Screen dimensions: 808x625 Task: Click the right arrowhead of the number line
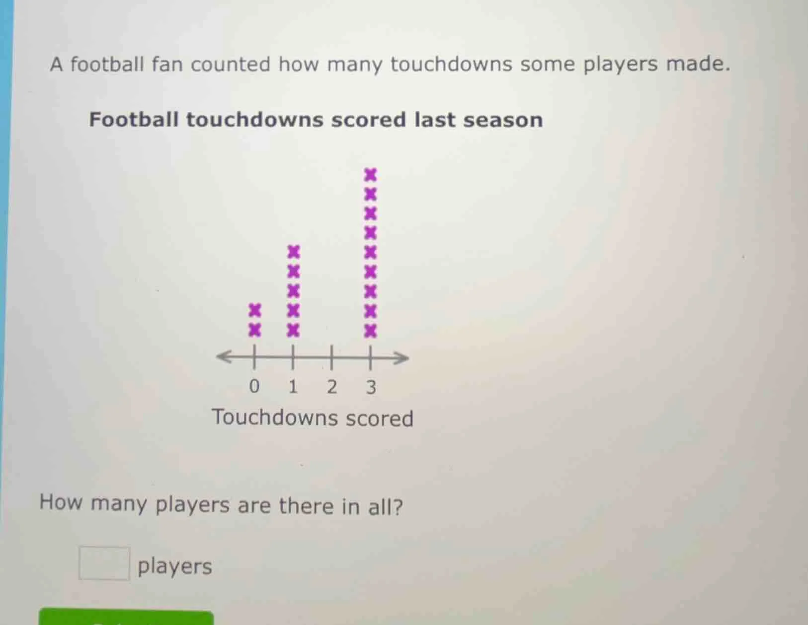point(401,356)
